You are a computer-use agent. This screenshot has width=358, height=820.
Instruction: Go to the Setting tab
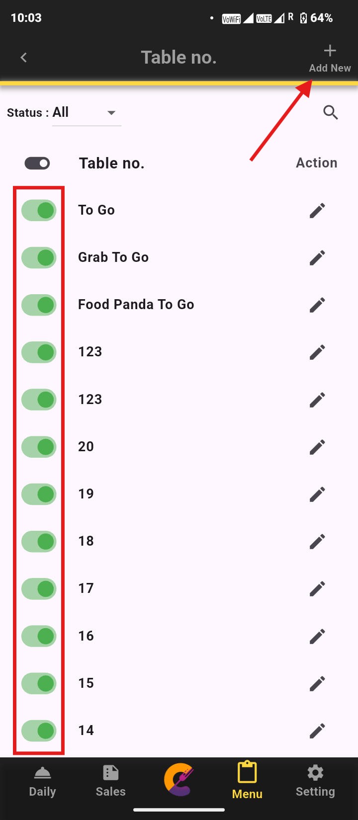click(315, 781)
